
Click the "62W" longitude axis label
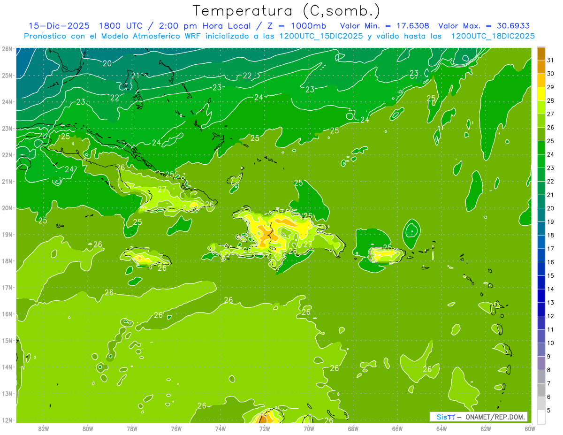tap(486, 428)
